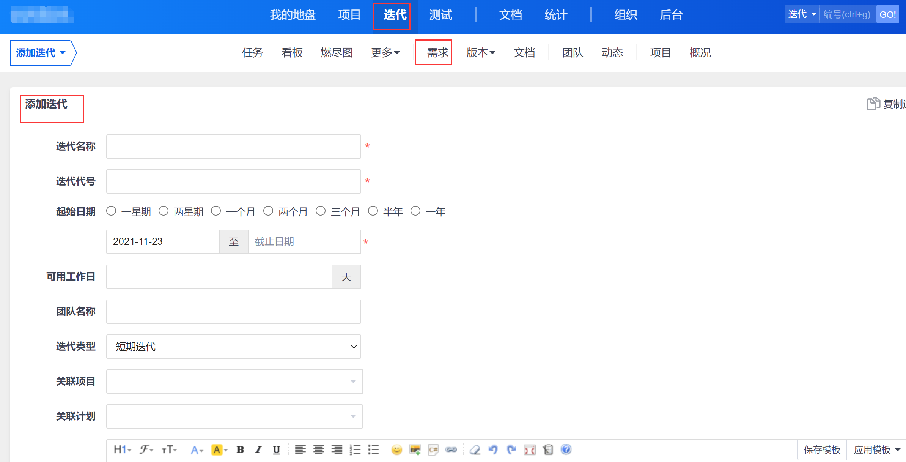The width and height of the screenshot is (906, 462).
Task: Insert a hyperlink via the link icon
Action: [451, 449]
